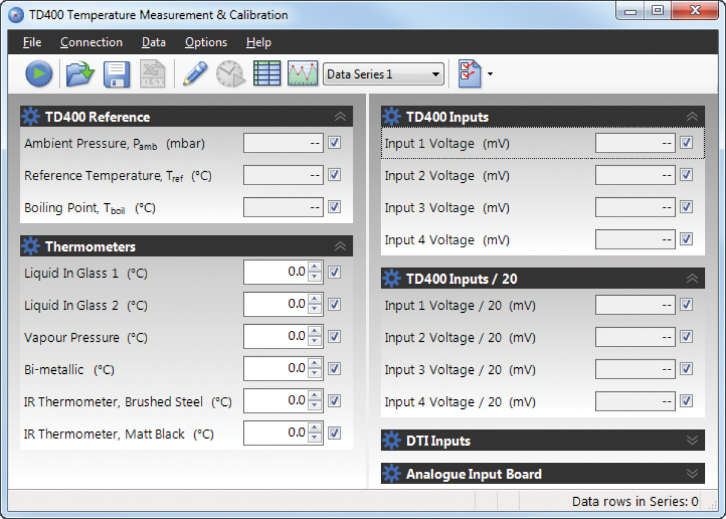The image size is (726, 519).
Task: Click the Analogue Input Board gear icon
Action: [392, 474]
